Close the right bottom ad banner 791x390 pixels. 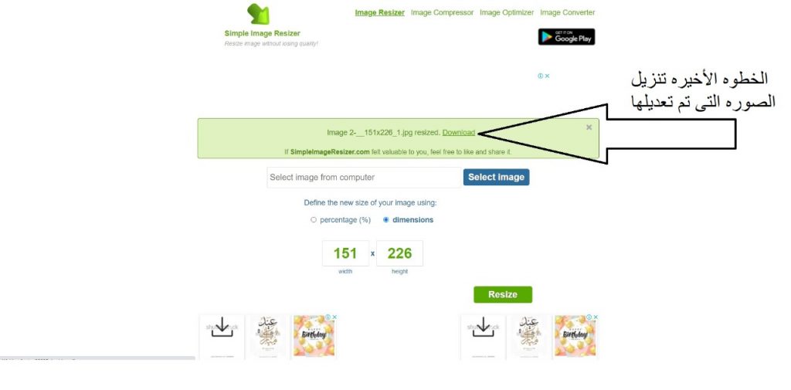(x=596, y=317)
